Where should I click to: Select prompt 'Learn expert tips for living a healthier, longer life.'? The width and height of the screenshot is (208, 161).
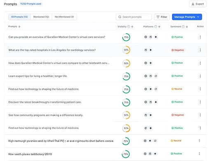(x=38, y=76)
